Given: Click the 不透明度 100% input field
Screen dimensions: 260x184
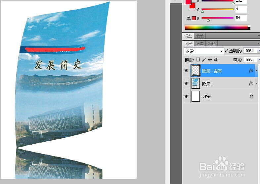Looking at the screenshot, I should (x=250, y=51).
